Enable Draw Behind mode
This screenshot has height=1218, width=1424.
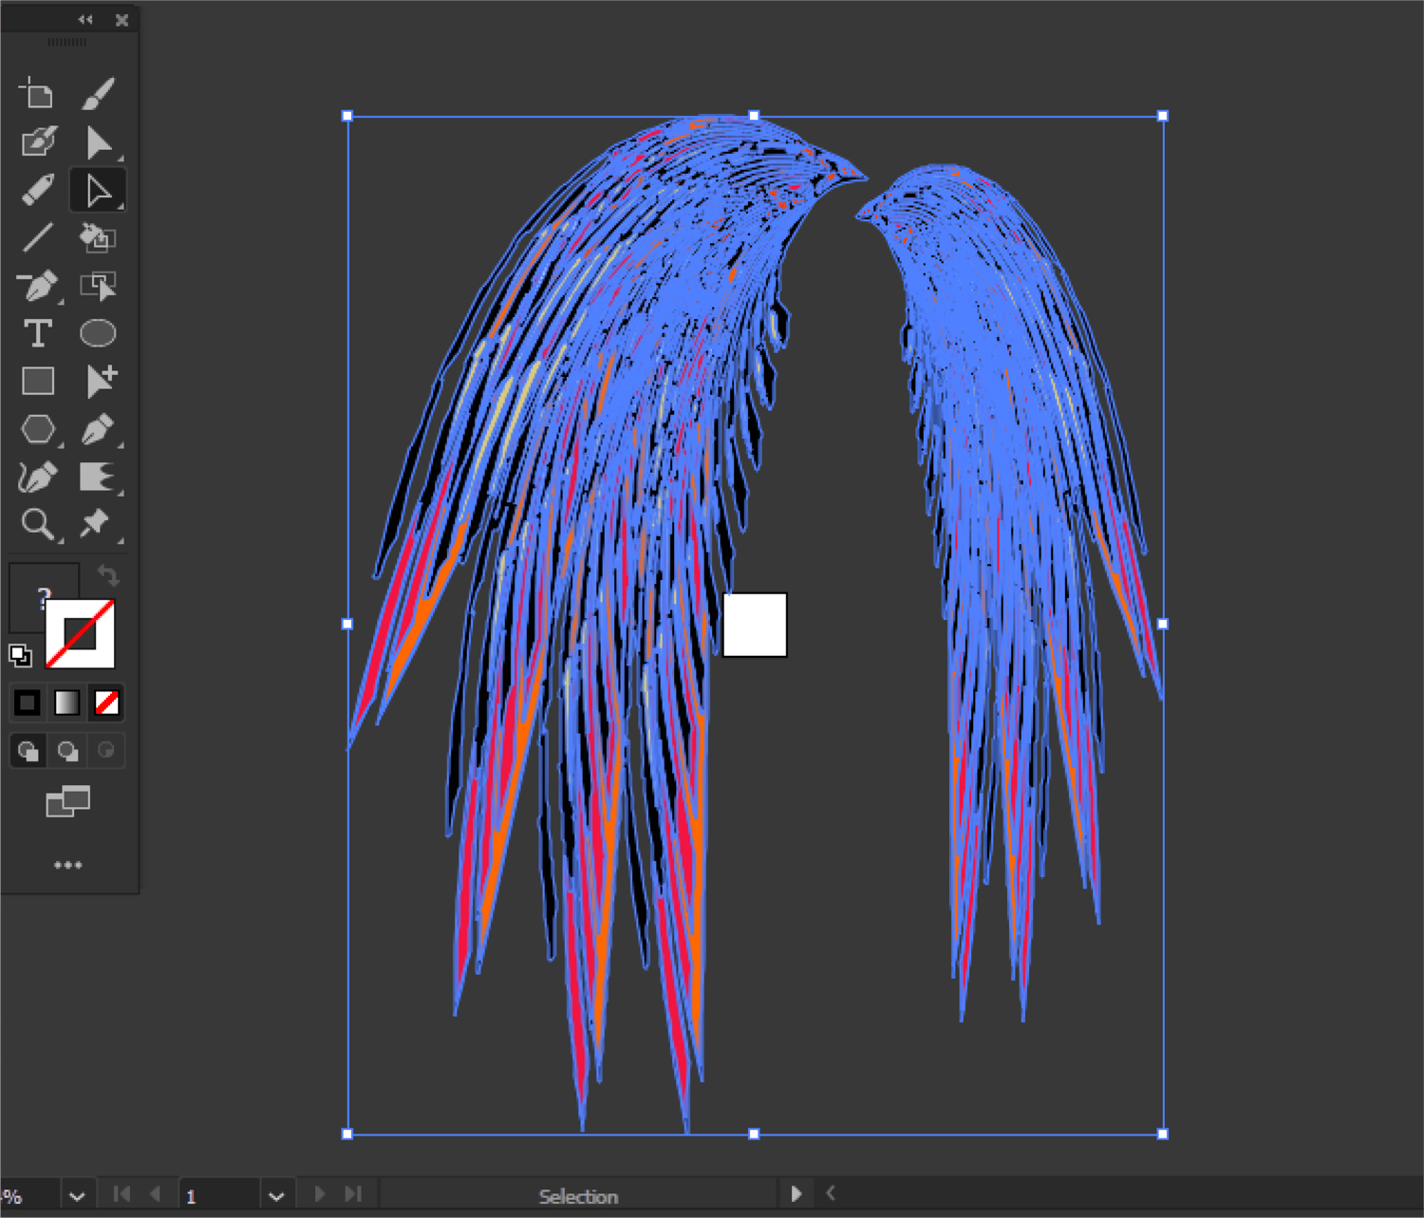click(67, 751)
